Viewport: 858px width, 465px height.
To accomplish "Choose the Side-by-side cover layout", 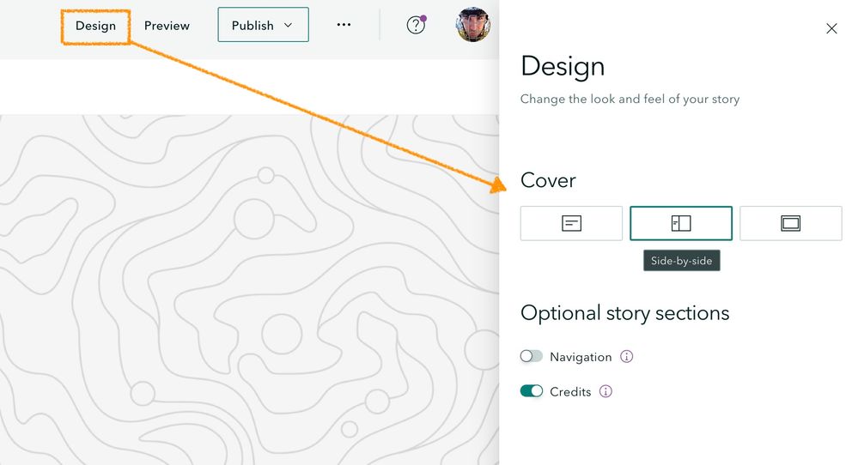I will (x=681, y=223).
